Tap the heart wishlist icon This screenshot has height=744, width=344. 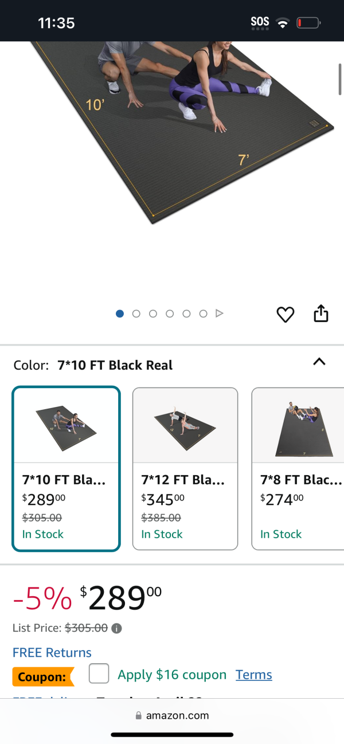(285, 314)
